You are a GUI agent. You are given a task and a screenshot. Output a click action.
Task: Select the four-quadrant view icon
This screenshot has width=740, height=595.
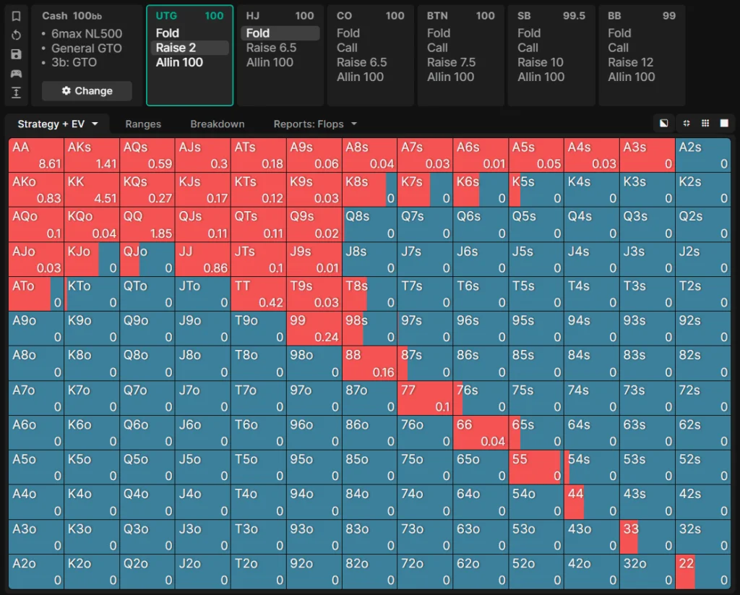point(685,124)
